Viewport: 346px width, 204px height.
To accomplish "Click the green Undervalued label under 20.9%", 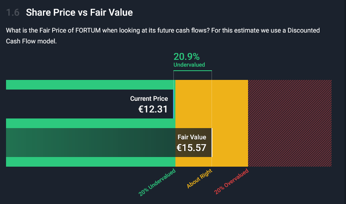I will click(x=189, y=65).
